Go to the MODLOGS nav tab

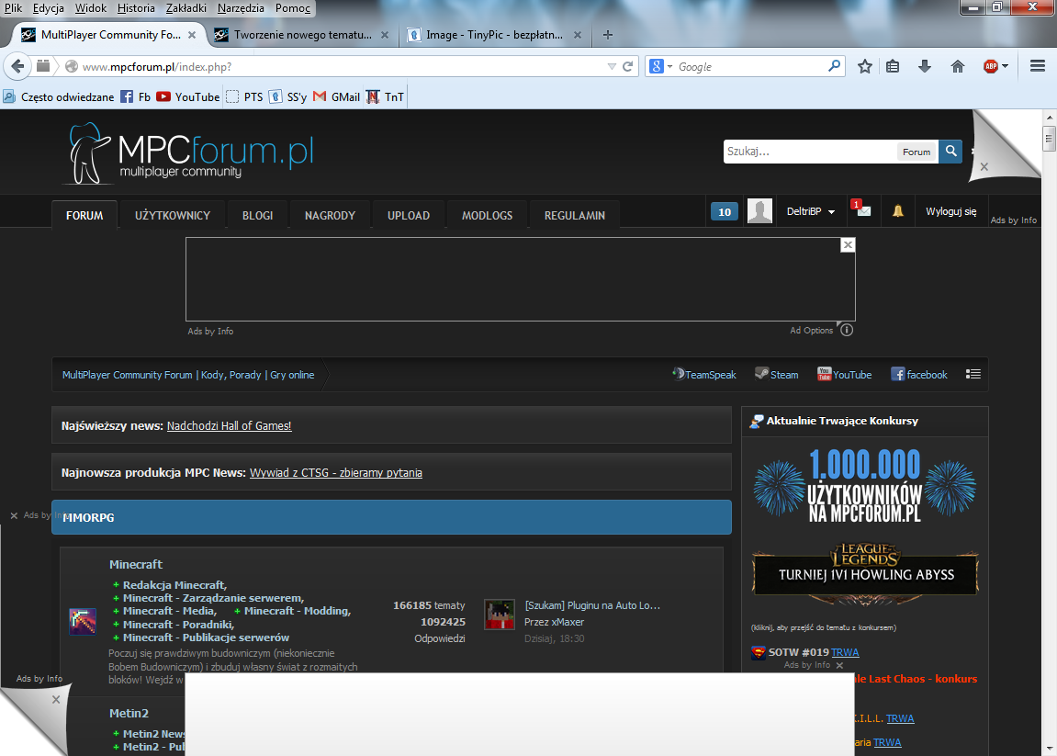(x=487, y=215)
